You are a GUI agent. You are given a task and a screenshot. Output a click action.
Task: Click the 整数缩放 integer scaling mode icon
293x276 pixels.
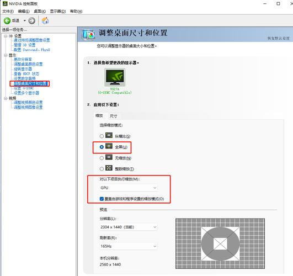(x=109, y=168)
